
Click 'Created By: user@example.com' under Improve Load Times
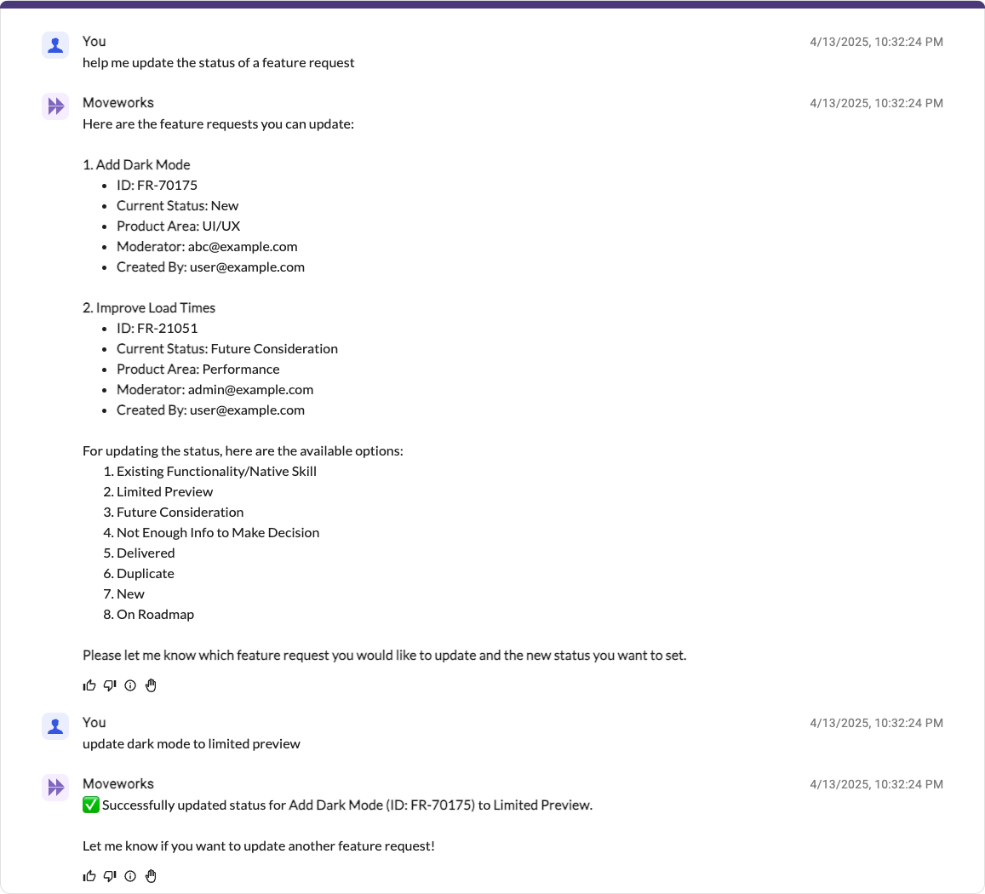210,410
